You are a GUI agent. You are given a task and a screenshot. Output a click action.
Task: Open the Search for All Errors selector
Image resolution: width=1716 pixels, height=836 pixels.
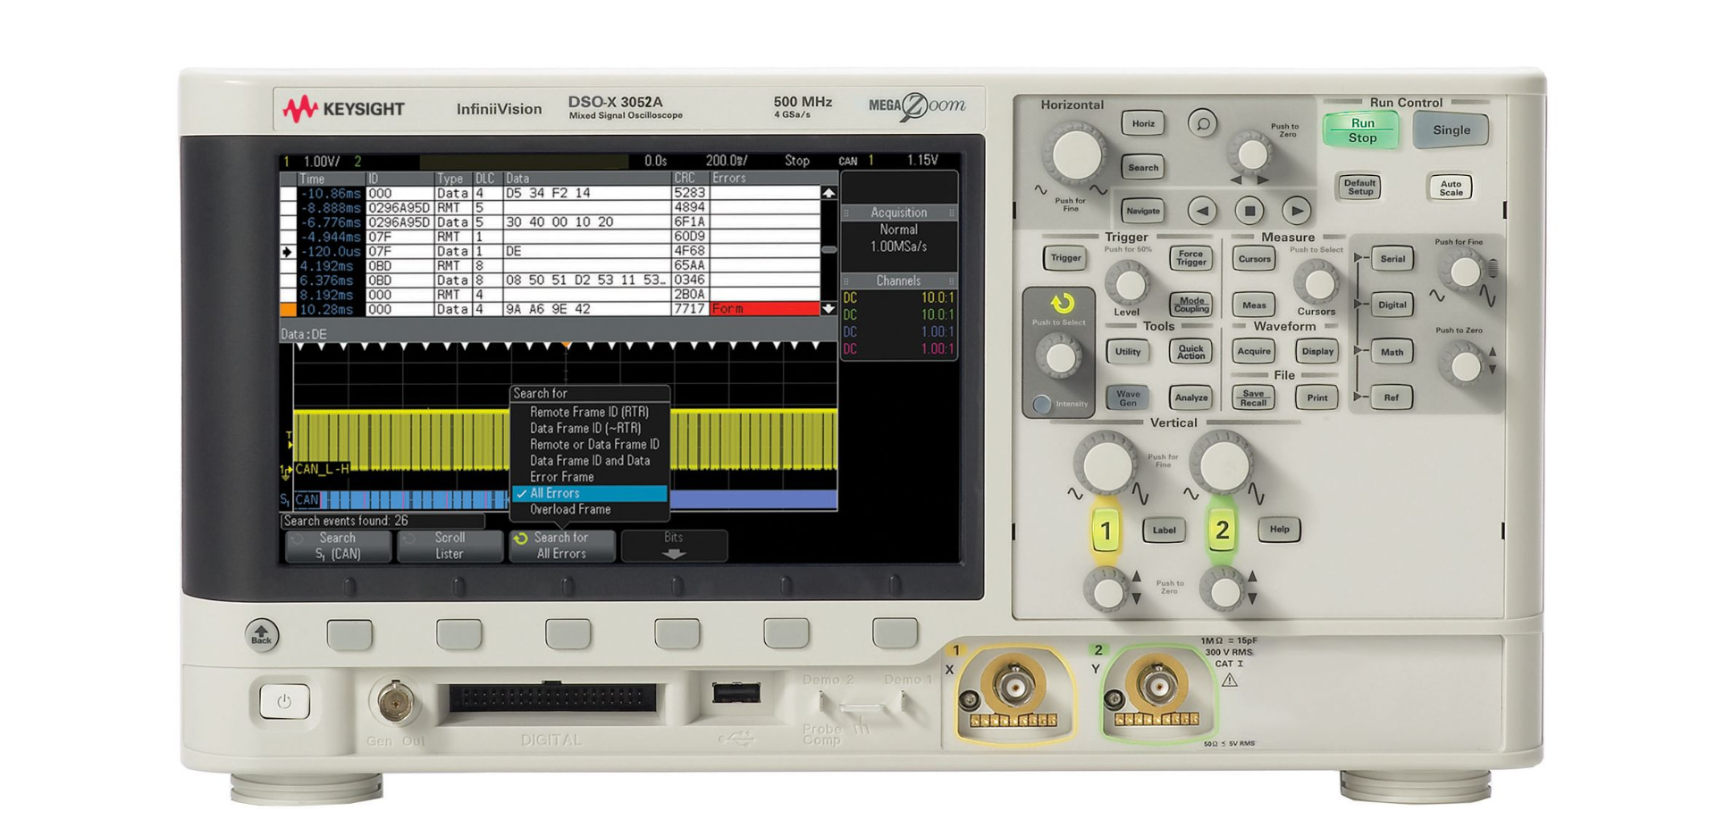click(561, 544)
